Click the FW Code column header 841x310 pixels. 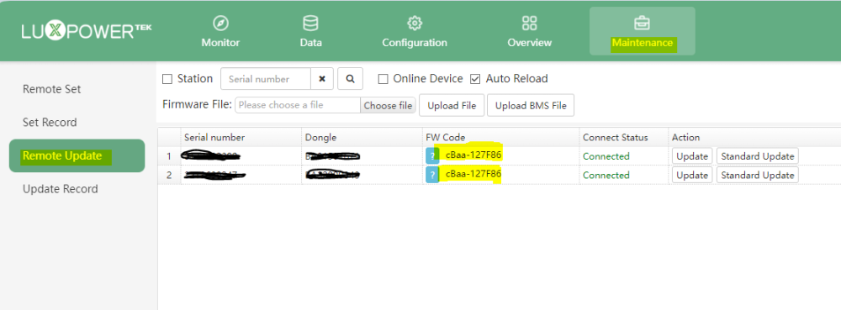point(501,138)
